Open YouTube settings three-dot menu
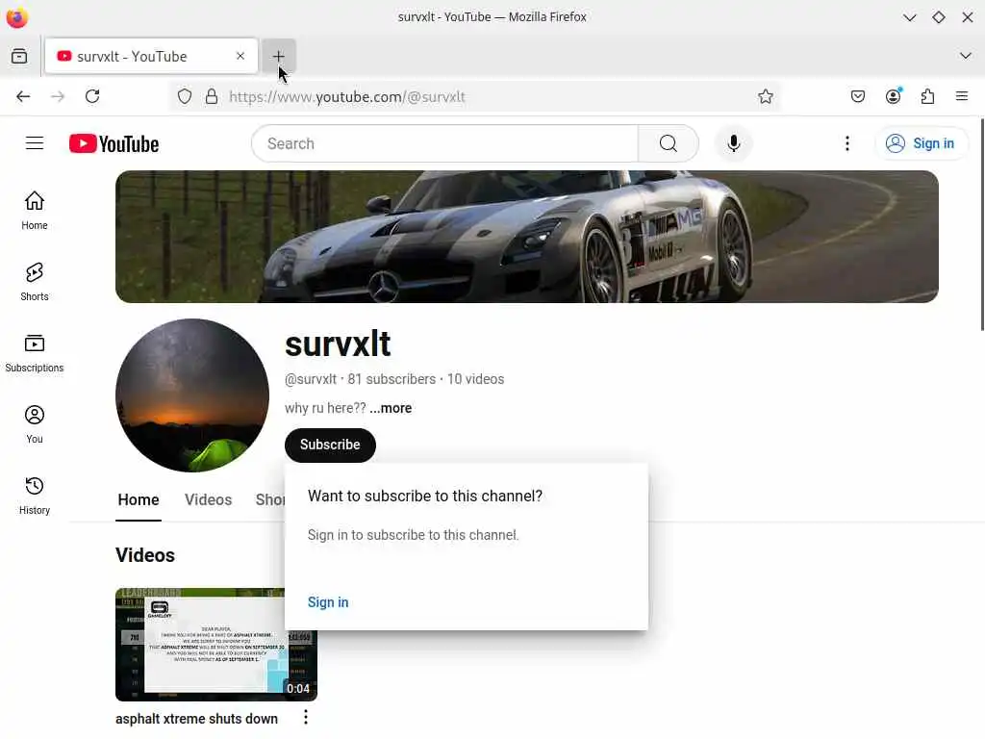The image size is (985, 739). coord(846,143)
